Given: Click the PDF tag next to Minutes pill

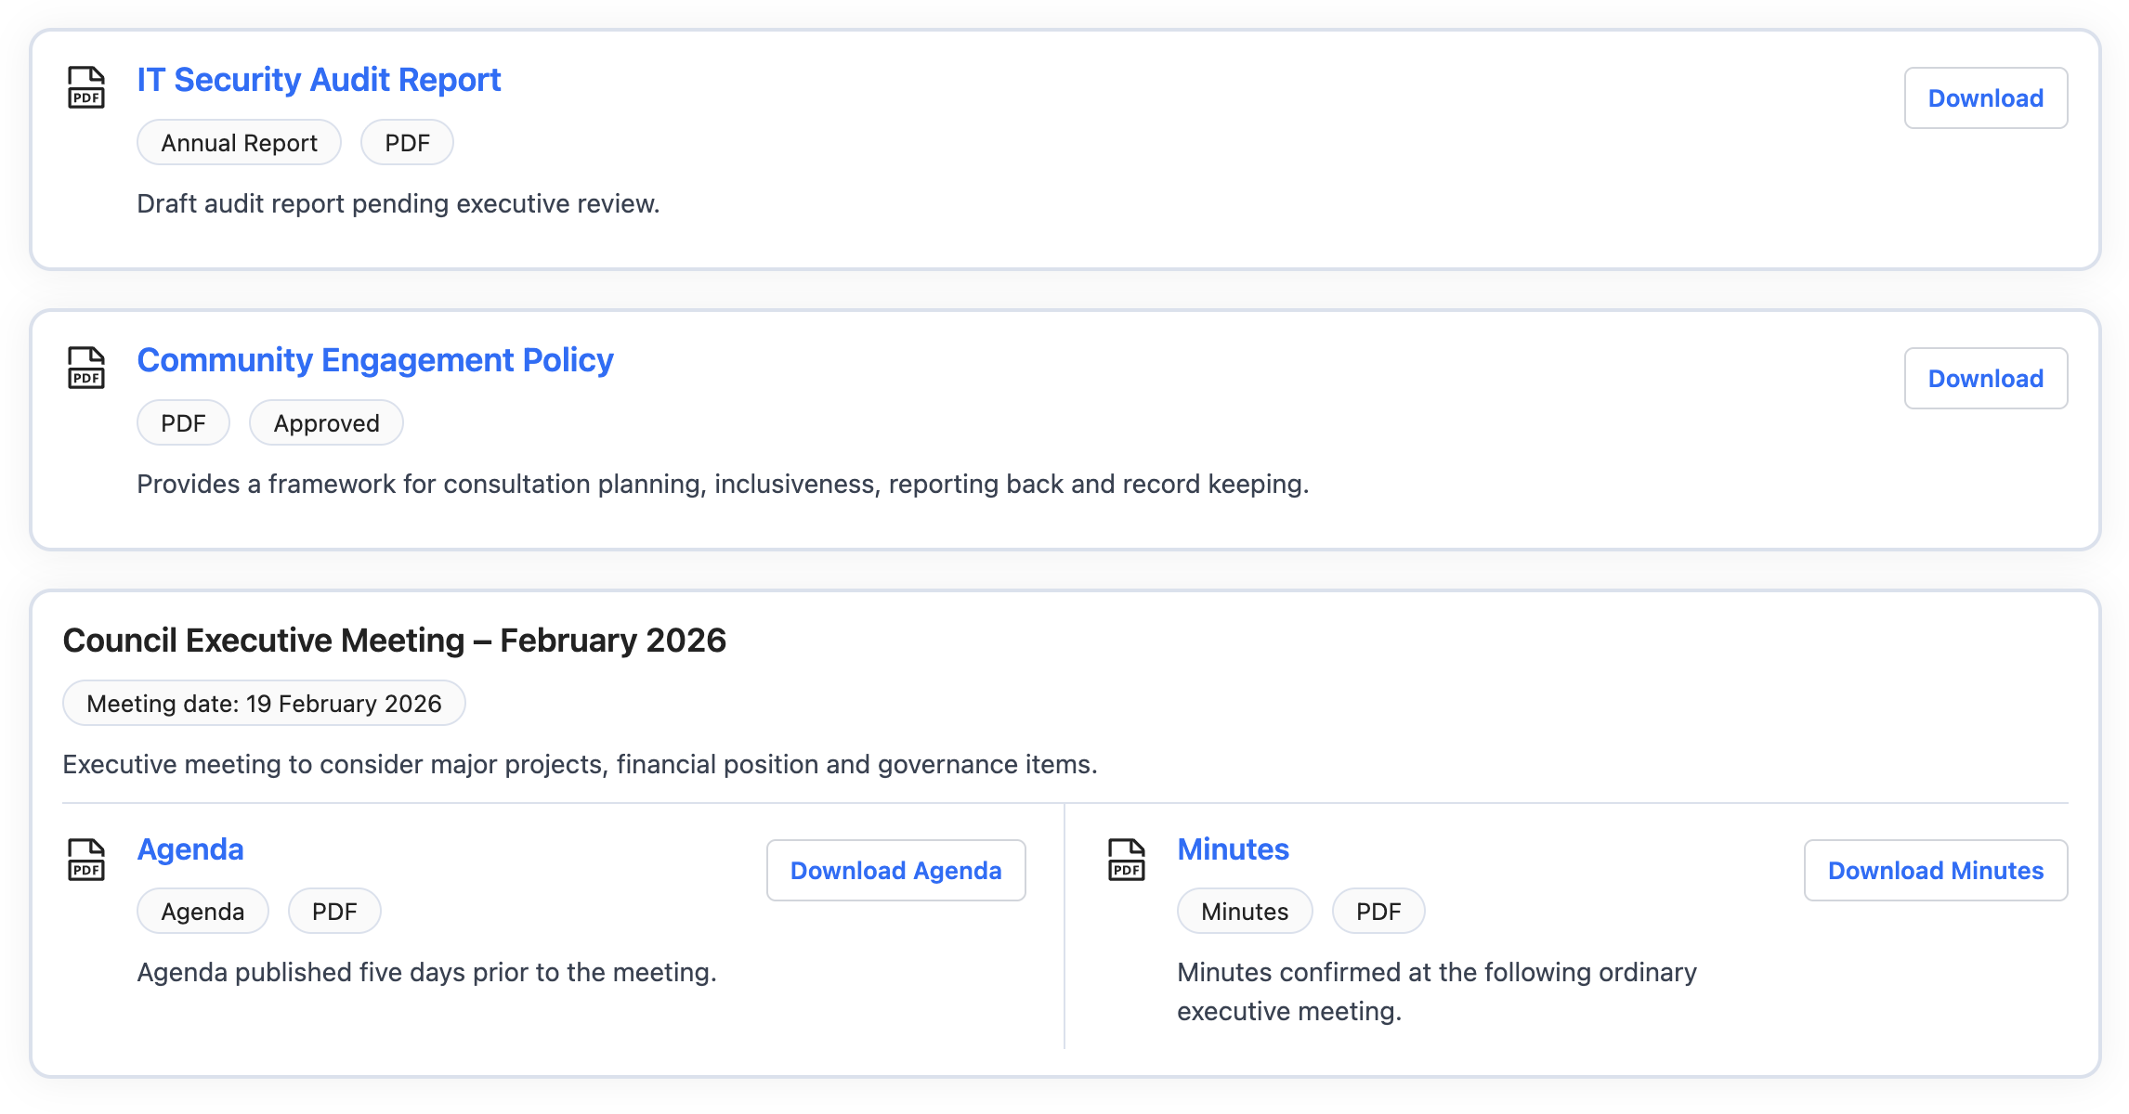Looking at the screenshot, I should pyautogui.click(x=1378, y=912).
